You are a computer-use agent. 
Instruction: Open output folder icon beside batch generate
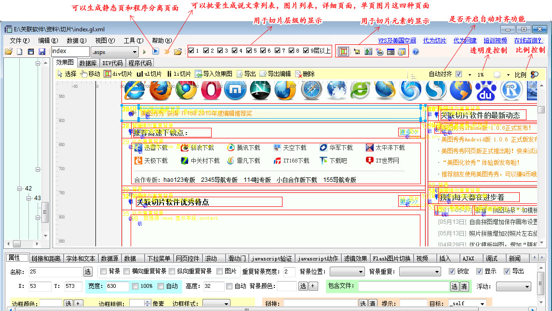(178, 52)
